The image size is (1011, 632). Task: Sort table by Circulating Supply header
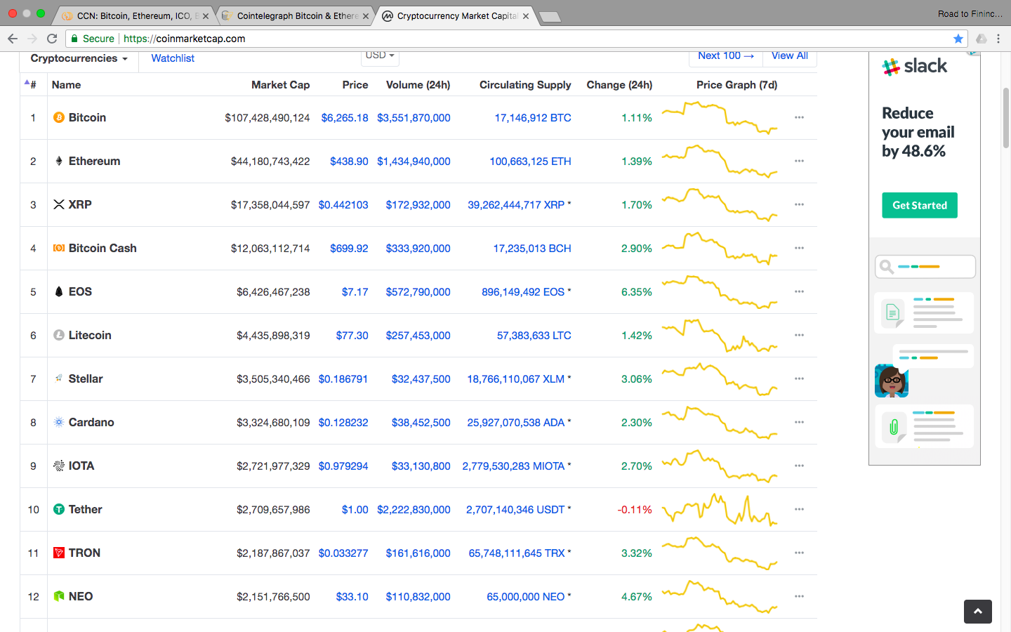pos(525,85)
